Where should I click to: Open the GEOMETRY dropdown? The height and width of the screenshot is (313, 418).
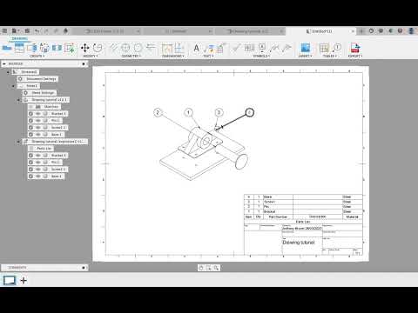coord(131,56)
